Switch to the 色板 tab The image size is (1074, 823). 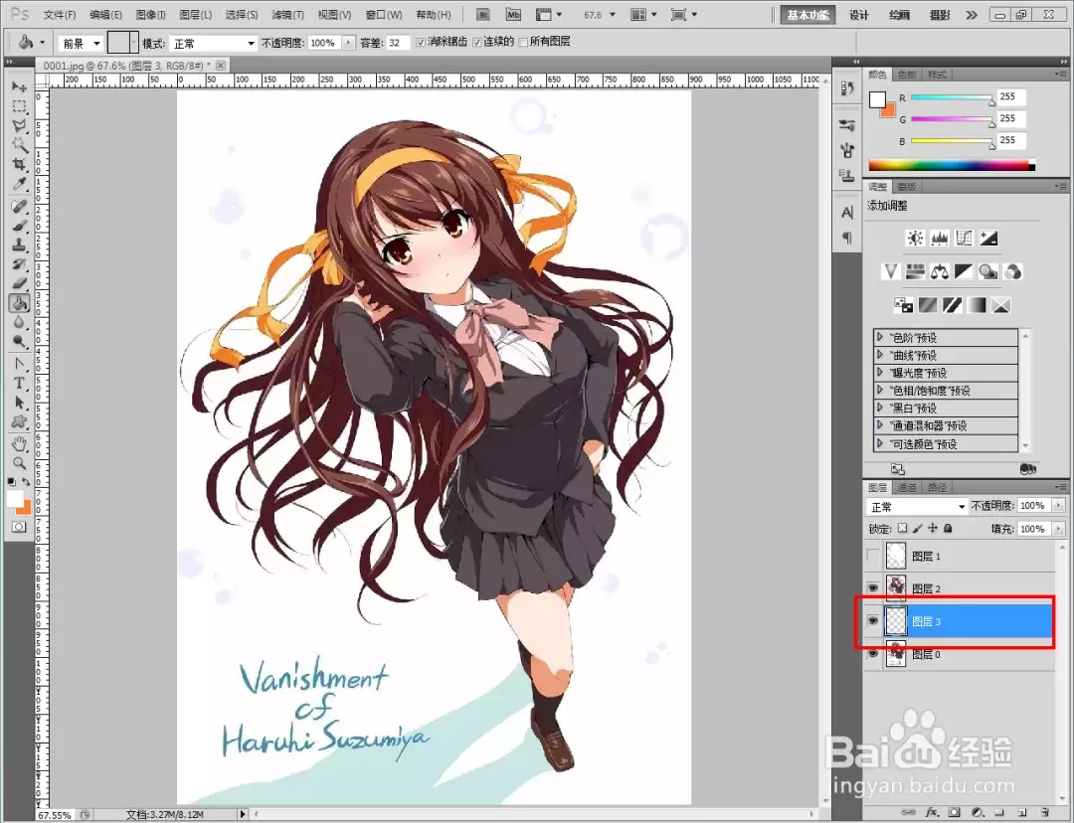click(x=907, y=74)
